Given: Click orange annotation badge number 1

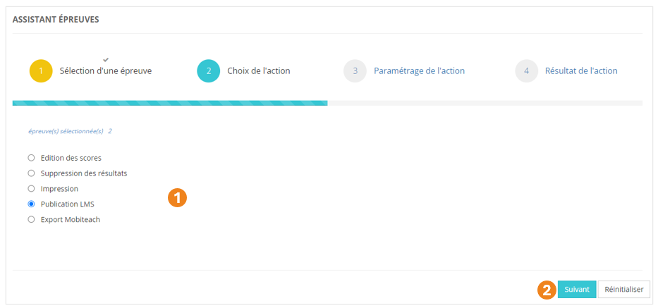Looking at the screenshot, I should pyautogui.click(x=177, y=198).
